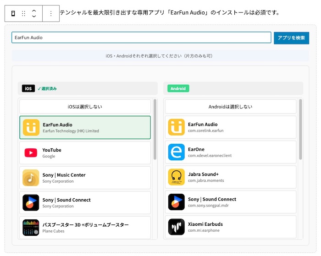This screenshot has height=256, width=321.
Task: Open the block options three-dot menu
Action: coord(51,13)
